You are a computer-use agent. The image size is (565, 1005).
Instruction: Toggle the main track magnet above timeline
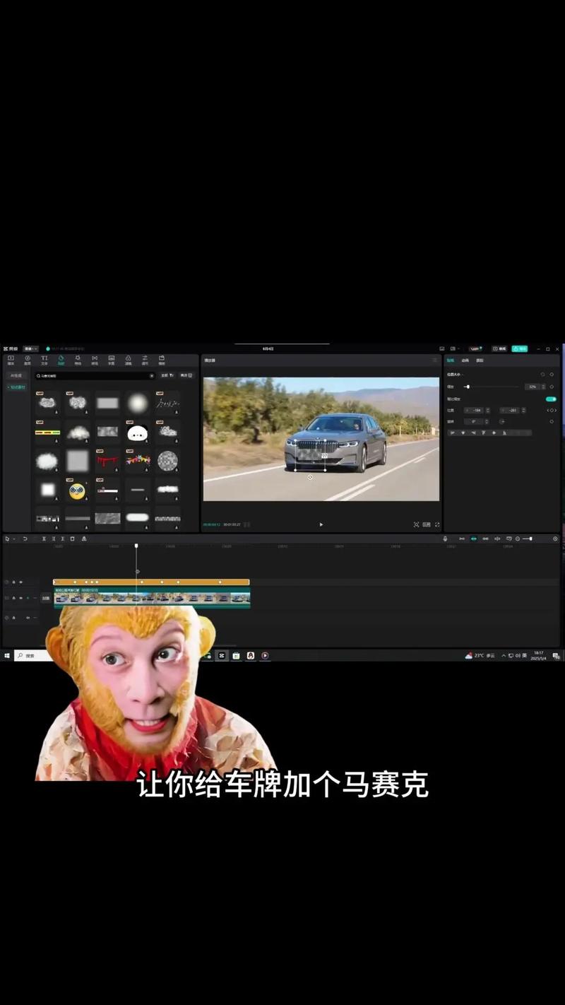[462, 539]
